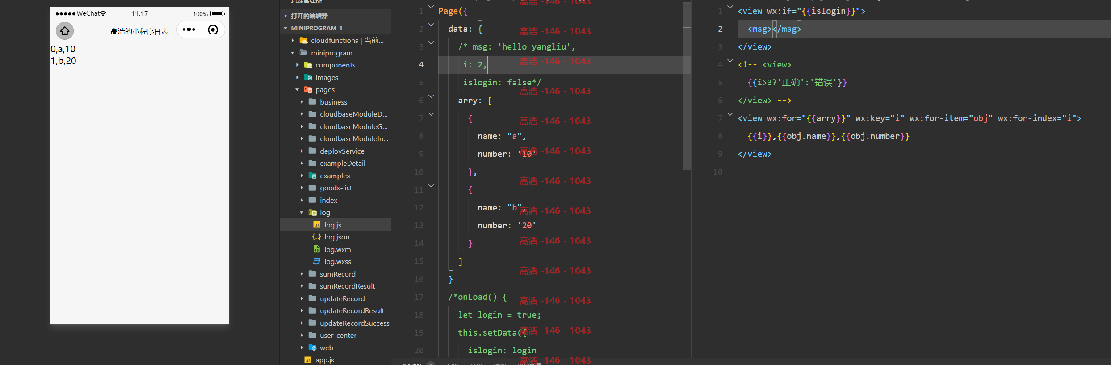Collapse the log folder
The width and height of the screenshot is (1111, 365).
tap(302, 212)
